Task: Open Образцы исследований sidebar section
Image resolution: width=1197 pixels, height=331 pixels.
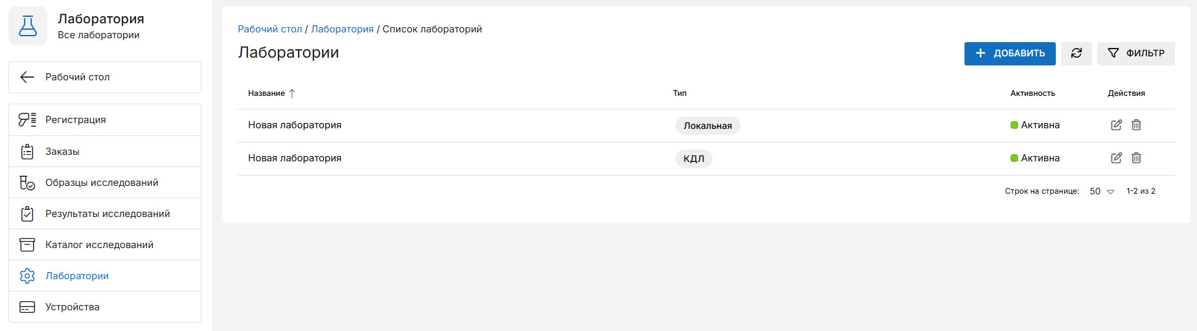Action: pos(102,183)
